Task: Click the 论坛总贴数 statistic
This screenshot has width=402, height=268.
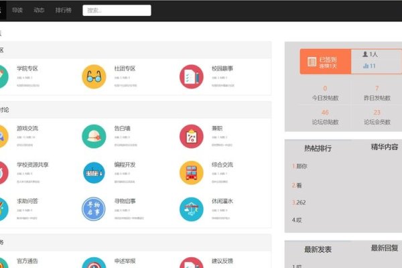Action: (x=326, y=117)
